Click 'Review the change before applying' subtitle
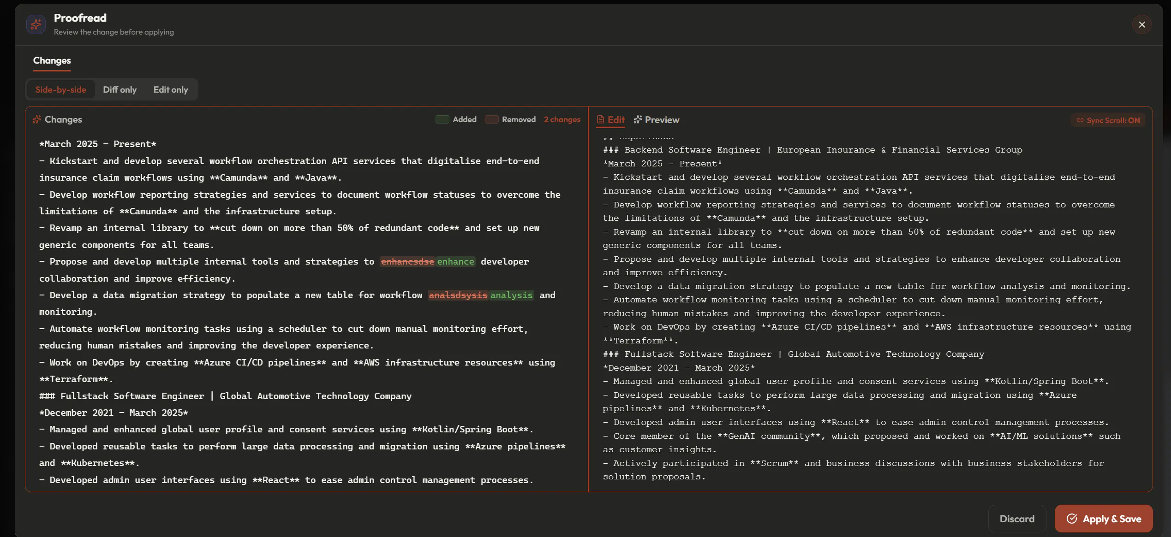The width and height of the screenshot is (1171, 537). point(114,32)
